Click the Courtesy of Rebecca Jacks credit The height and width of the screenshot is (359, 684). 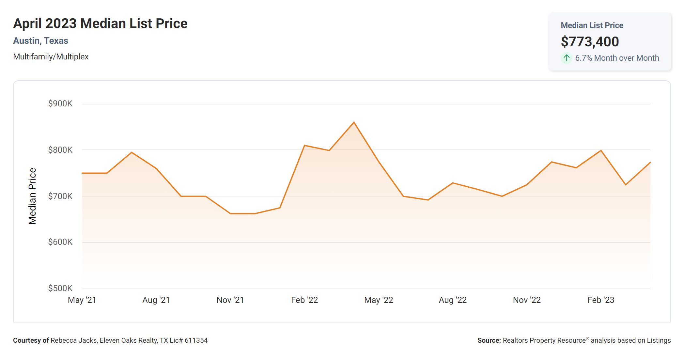click(x=110, y=340)
